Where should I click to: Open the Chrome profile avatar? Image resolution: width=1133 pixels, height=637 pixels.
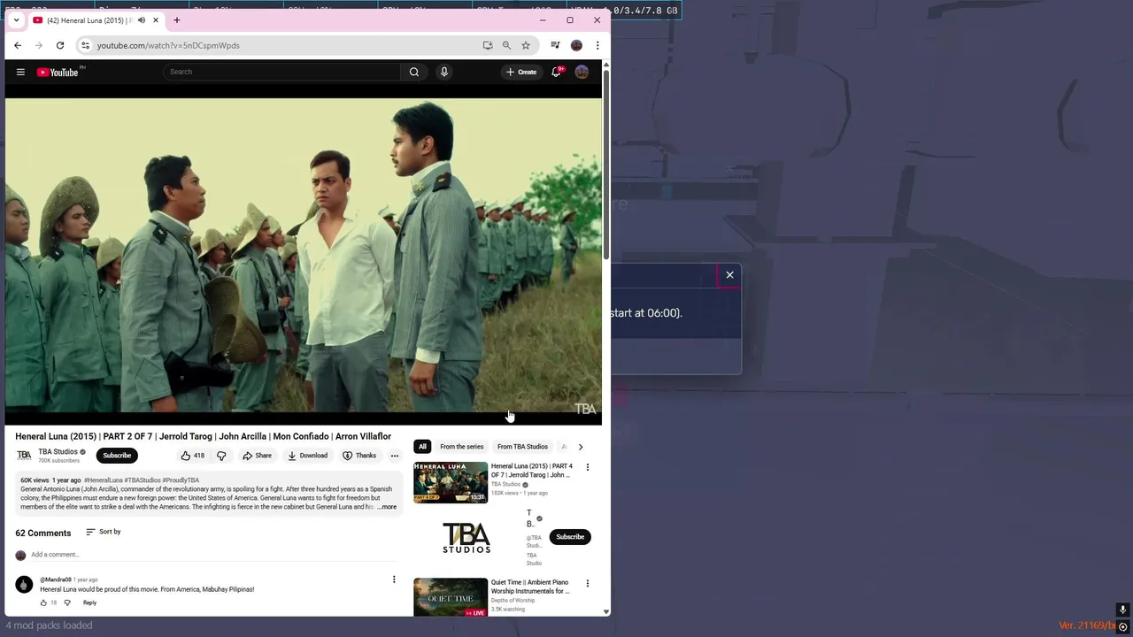(x=576, y=45)
